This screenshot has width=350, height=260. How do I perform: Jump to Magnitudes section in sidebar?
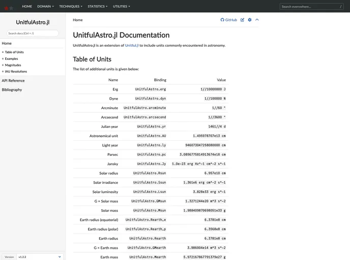click(13, 65)
